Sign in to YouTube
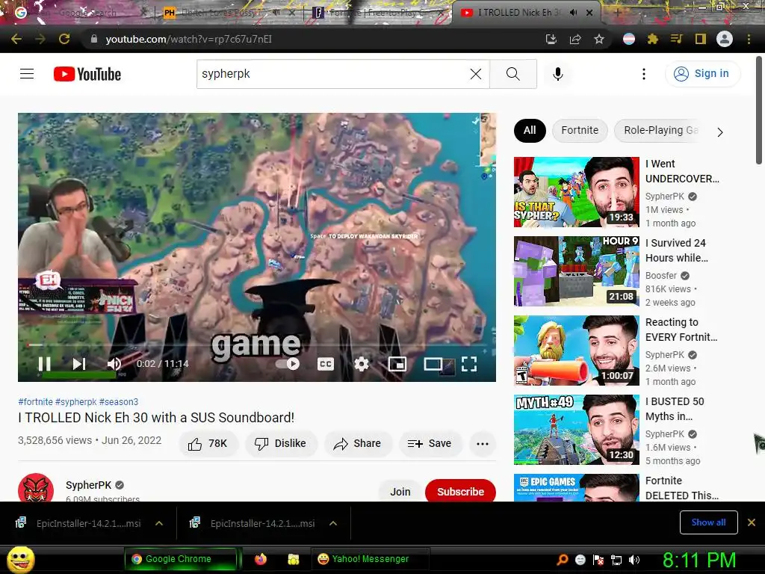The width and height of the screenshot is (765, 574). (x=702, y=74)
